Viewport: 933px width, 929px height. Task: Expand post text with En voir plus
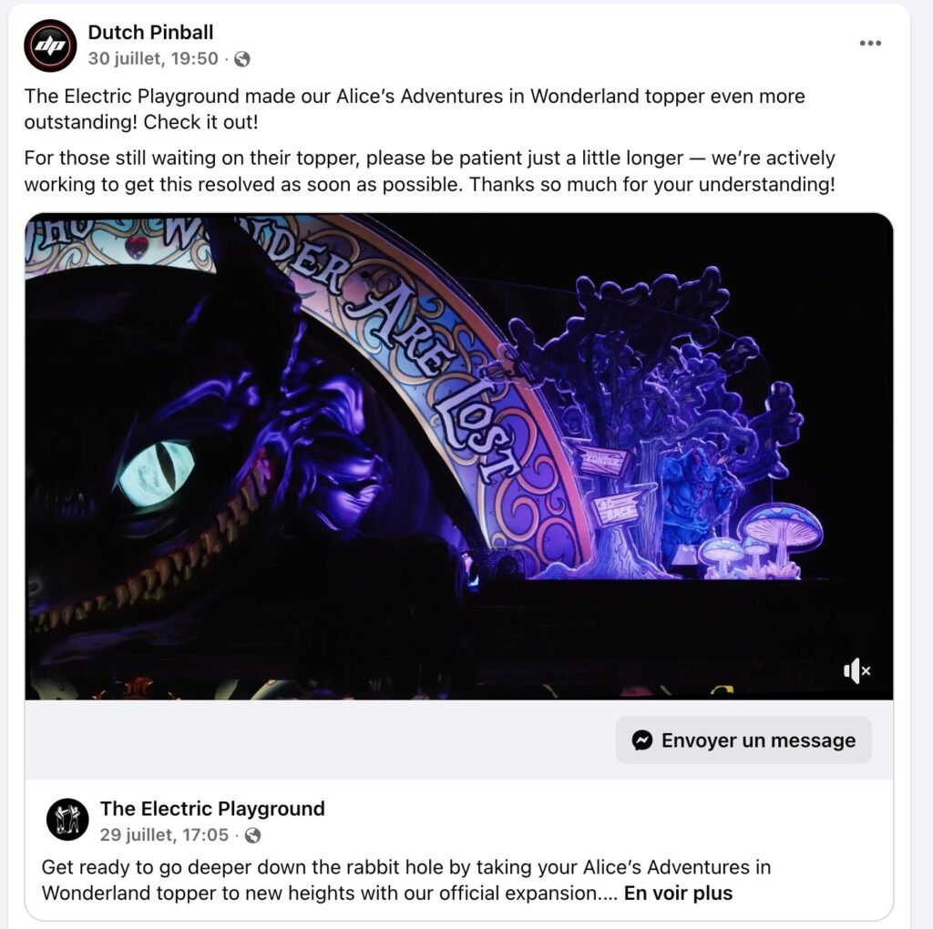point(678,893)
